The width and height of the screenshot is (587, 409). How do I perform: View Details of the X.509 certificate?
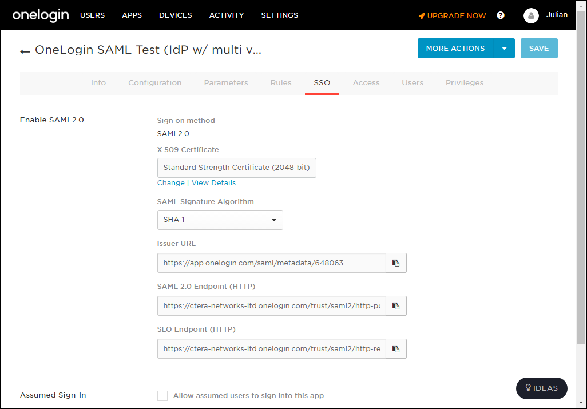pos(214,183)
